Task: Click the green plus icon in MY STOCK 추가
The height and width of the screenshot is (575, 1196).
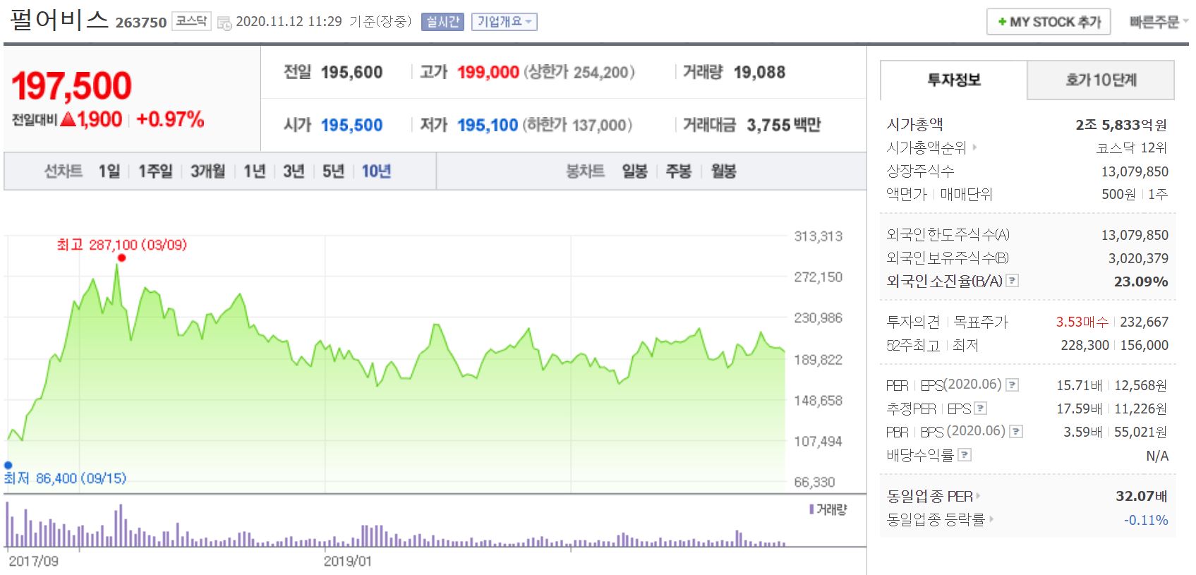Action: click(x=1002, y=22)
